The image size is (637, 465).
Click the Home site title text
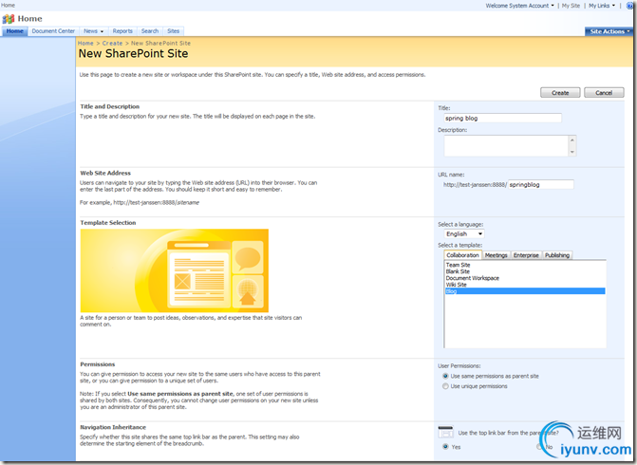(x=30, y=19)
